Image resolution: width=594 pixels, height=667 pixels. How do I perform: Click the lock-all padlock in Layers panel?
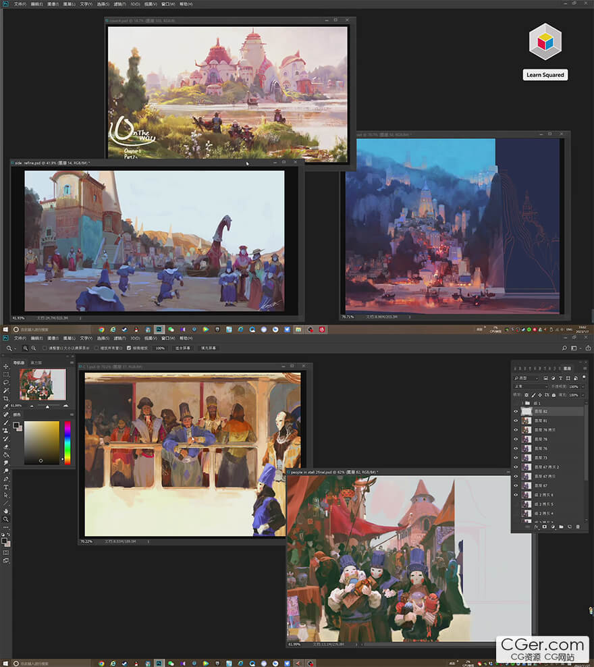[x=553, y=395]
